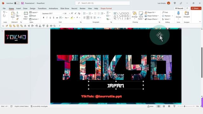Click Decrease Font Size icon

point(75,13)
